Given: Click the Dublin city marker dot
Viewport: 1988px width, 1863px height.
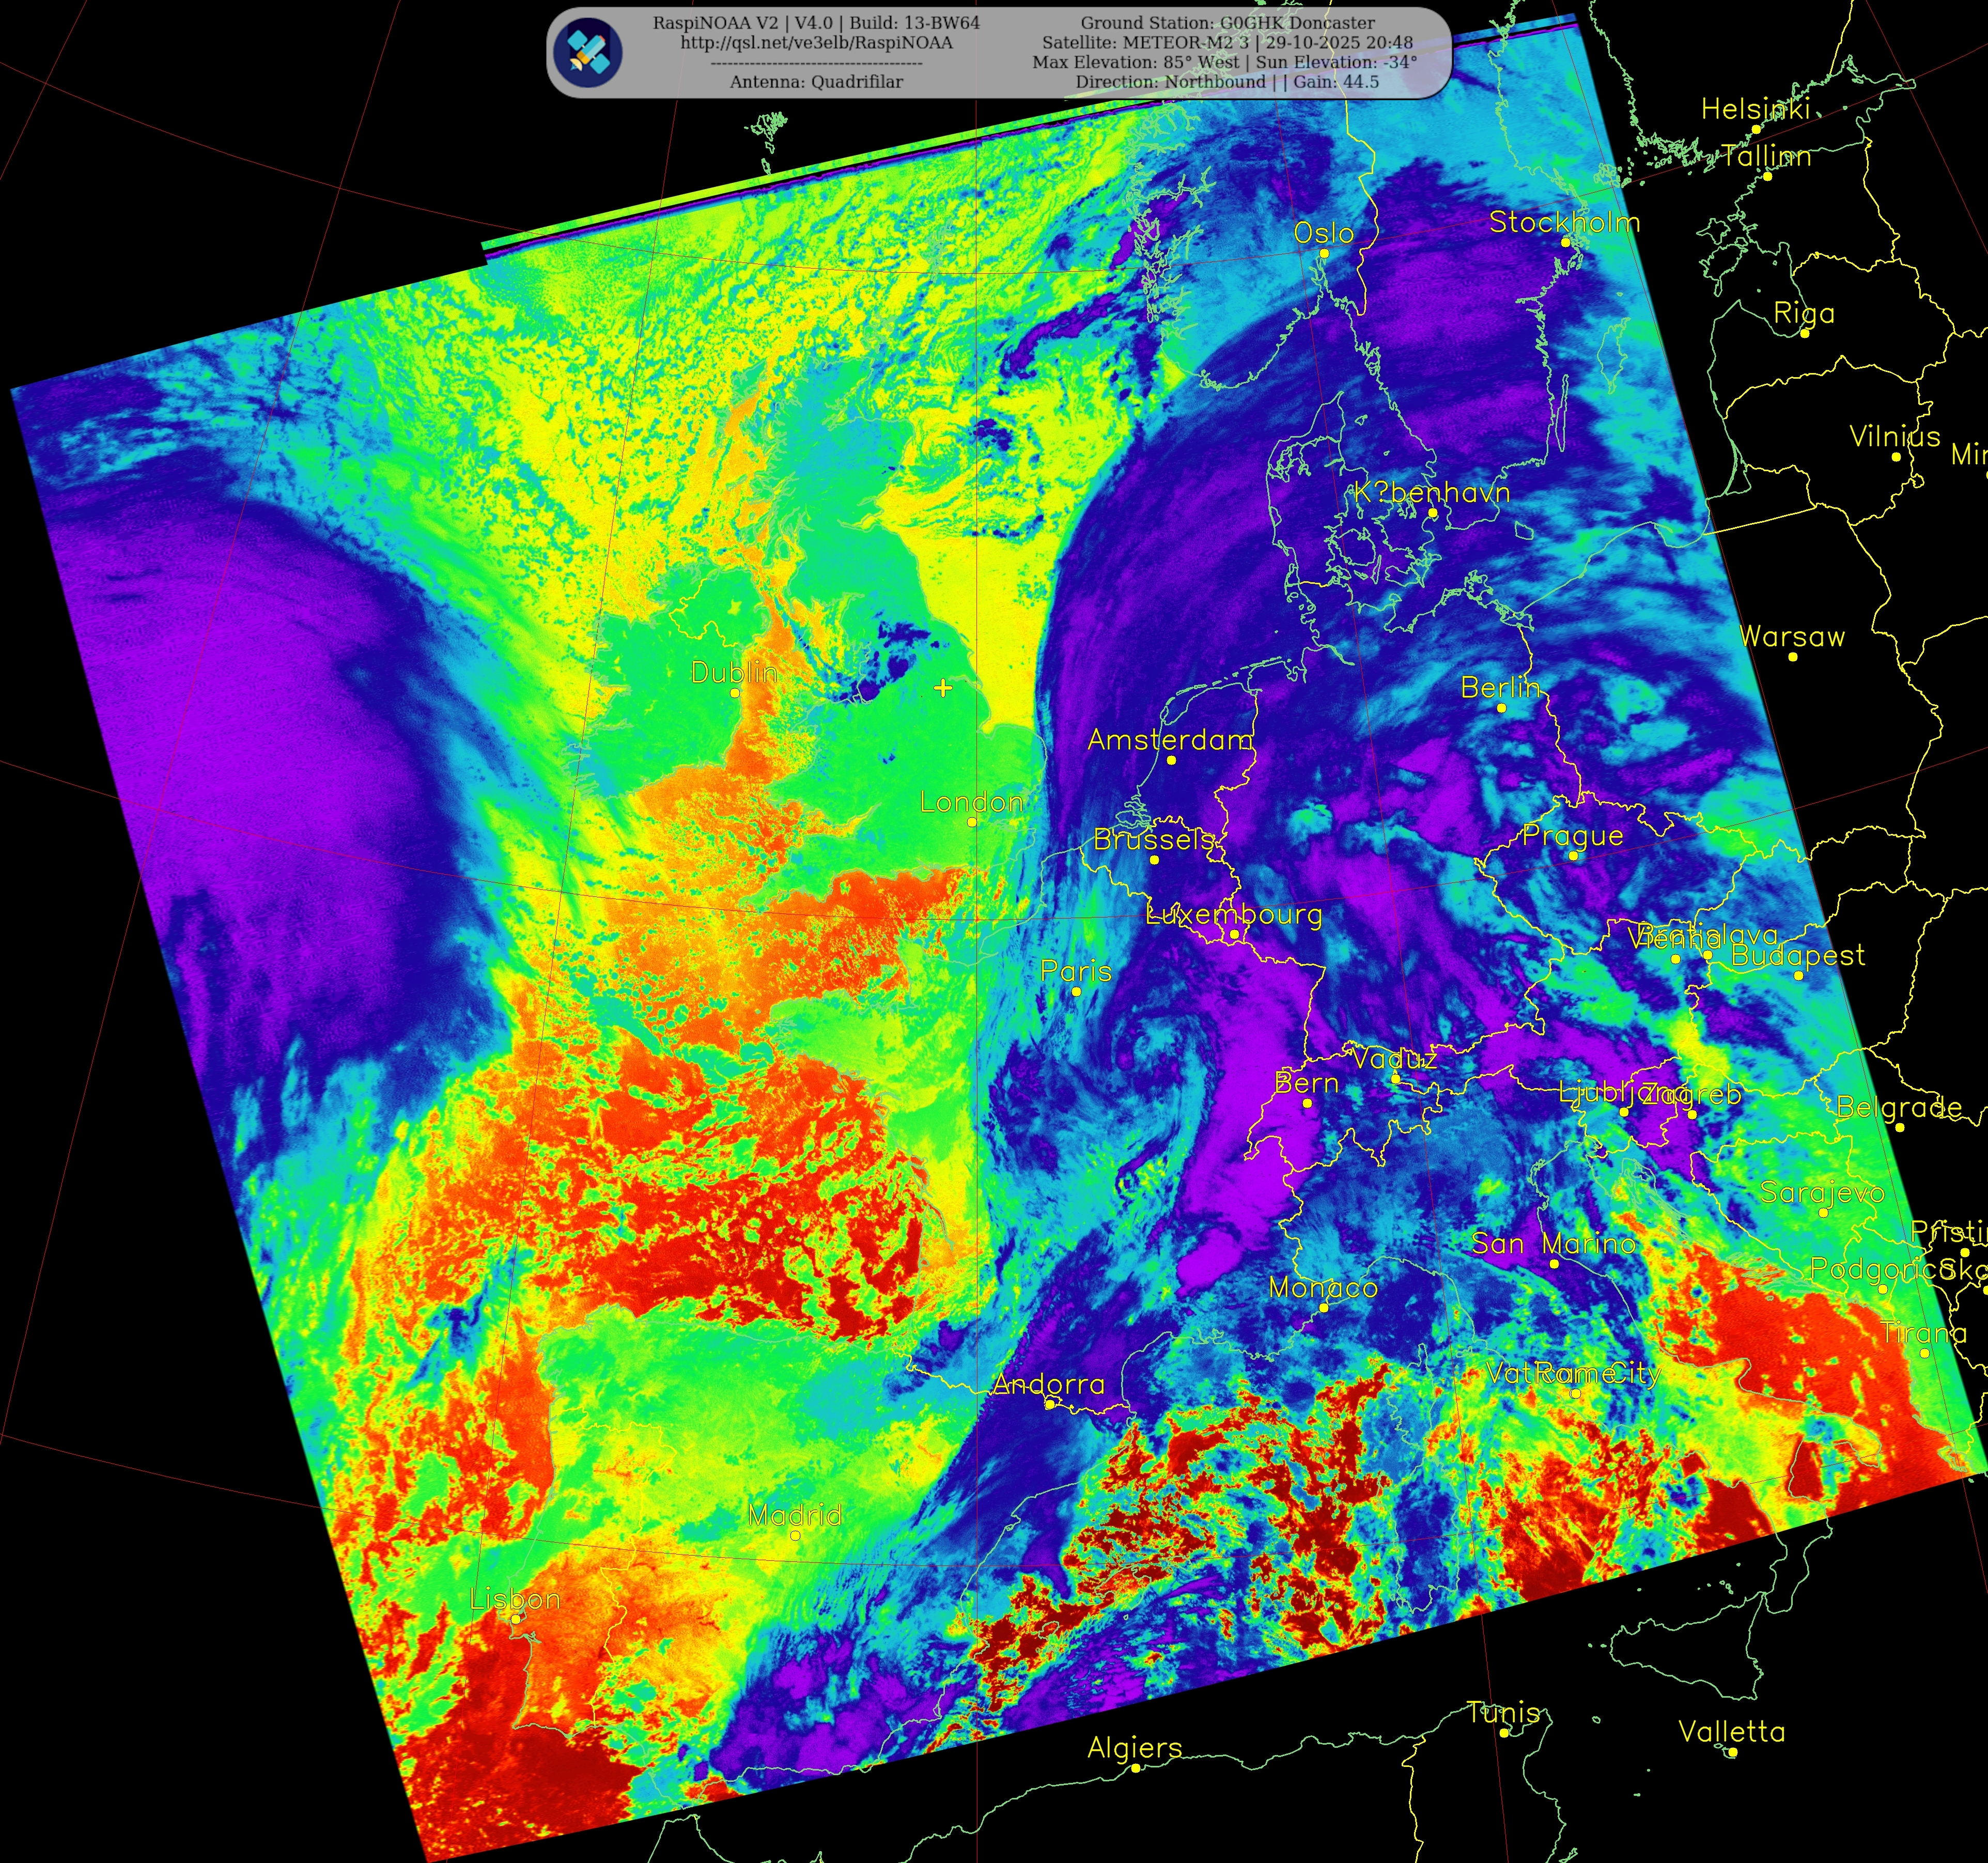Looking at the screenshot, I should click(x=735, y=692).
